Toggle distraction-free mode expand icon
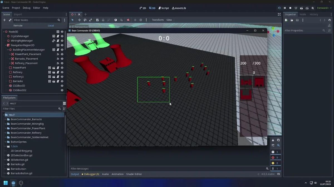Image resolution: width=334 pixels, height=187 pixels. point(279,14)
